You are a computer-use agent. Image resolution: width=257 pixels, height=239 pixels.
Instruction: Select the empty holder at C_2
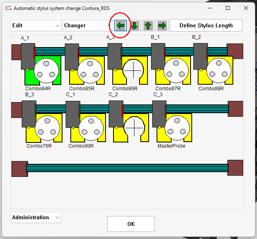(x=131, y=128)
